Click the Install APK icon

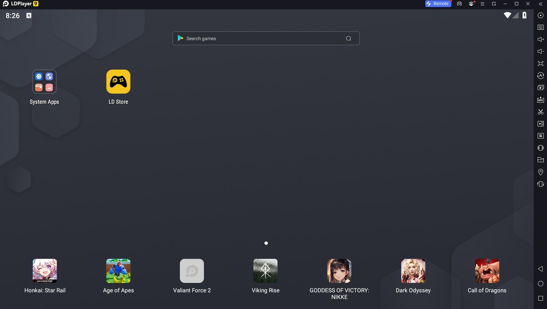[540, 100]
